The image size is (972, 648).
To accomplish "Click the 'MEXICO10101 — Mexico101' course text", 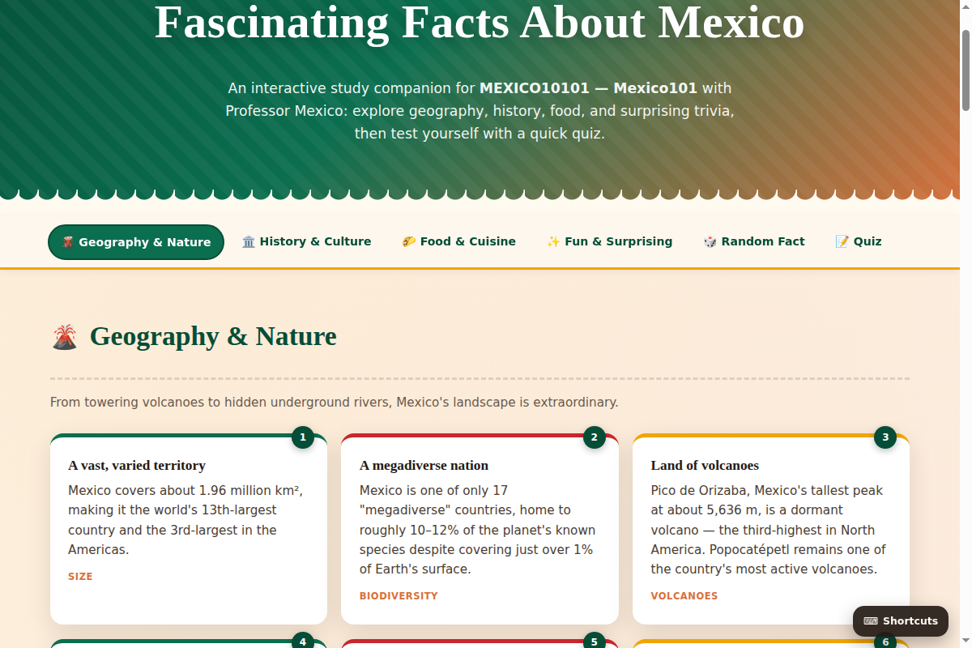I will coord(588,87).
